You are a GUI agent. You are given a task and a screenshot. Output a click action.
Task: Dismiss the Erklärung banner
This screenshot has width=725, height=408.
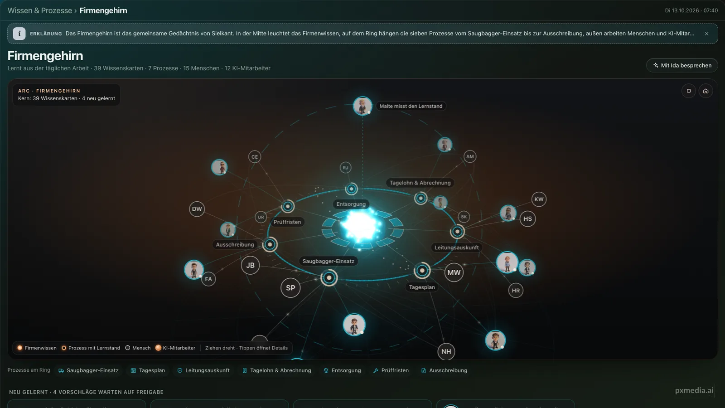(706, 34)
